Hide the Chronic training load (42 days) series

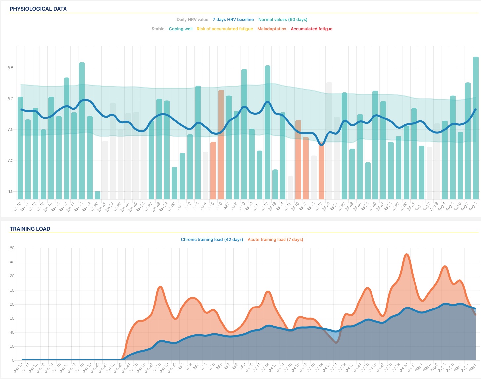(212, 240)
